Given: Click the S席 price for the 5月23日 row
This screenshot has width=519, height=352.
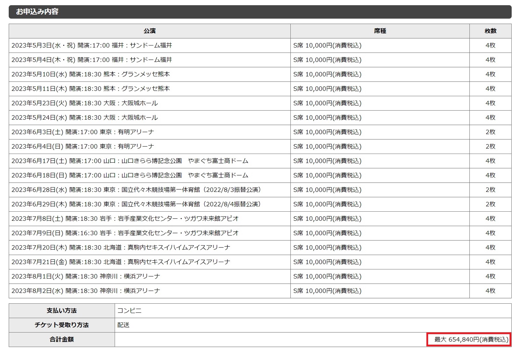Looking at the screenshot, I should [x=327, y=103].
